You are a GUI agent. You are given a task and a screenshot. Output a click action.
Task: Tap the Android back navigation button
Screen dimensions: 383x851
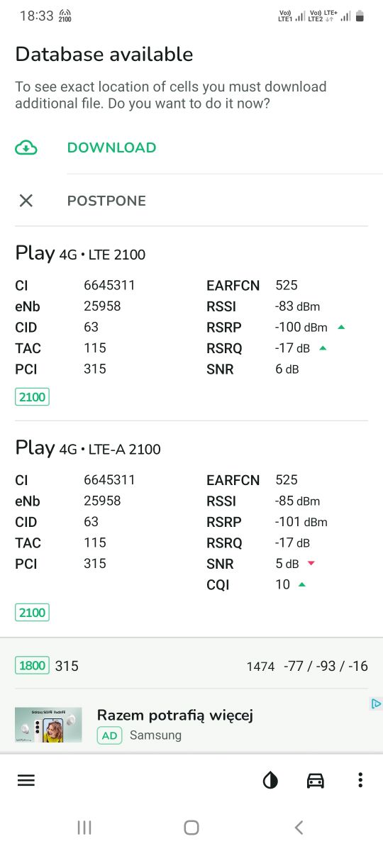(x=299, y=827)
